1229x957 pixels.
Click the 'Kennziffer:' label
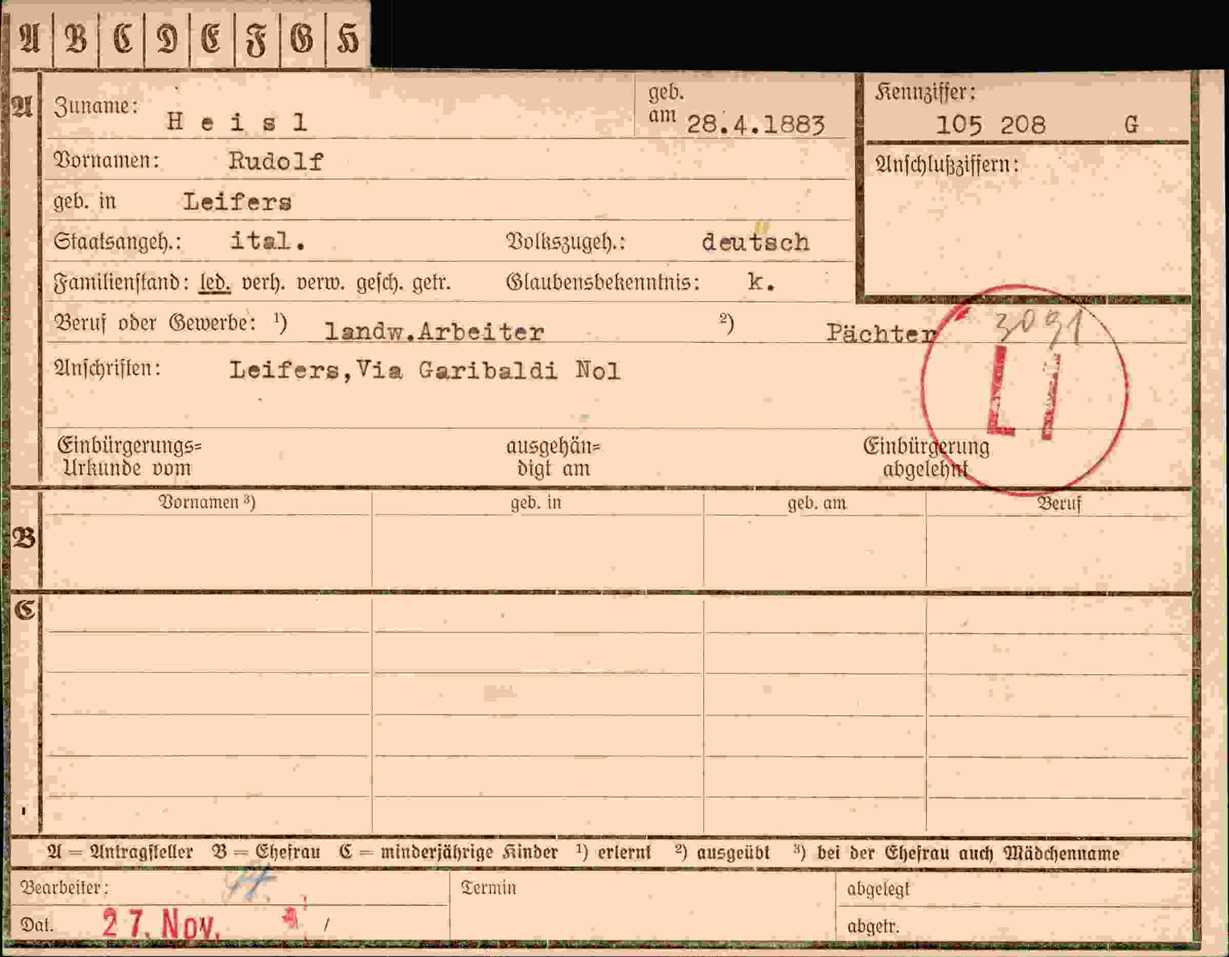[x=925, y=92]
